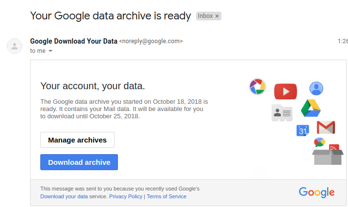
Task: Click the blue Google profile icon
Action: click(316, 89)
